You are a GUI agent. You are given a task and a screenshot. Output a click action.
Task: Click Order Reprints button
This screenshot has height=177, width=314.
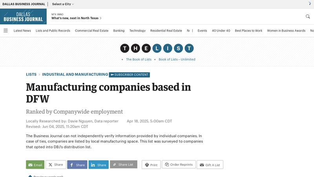pos(179,164)
